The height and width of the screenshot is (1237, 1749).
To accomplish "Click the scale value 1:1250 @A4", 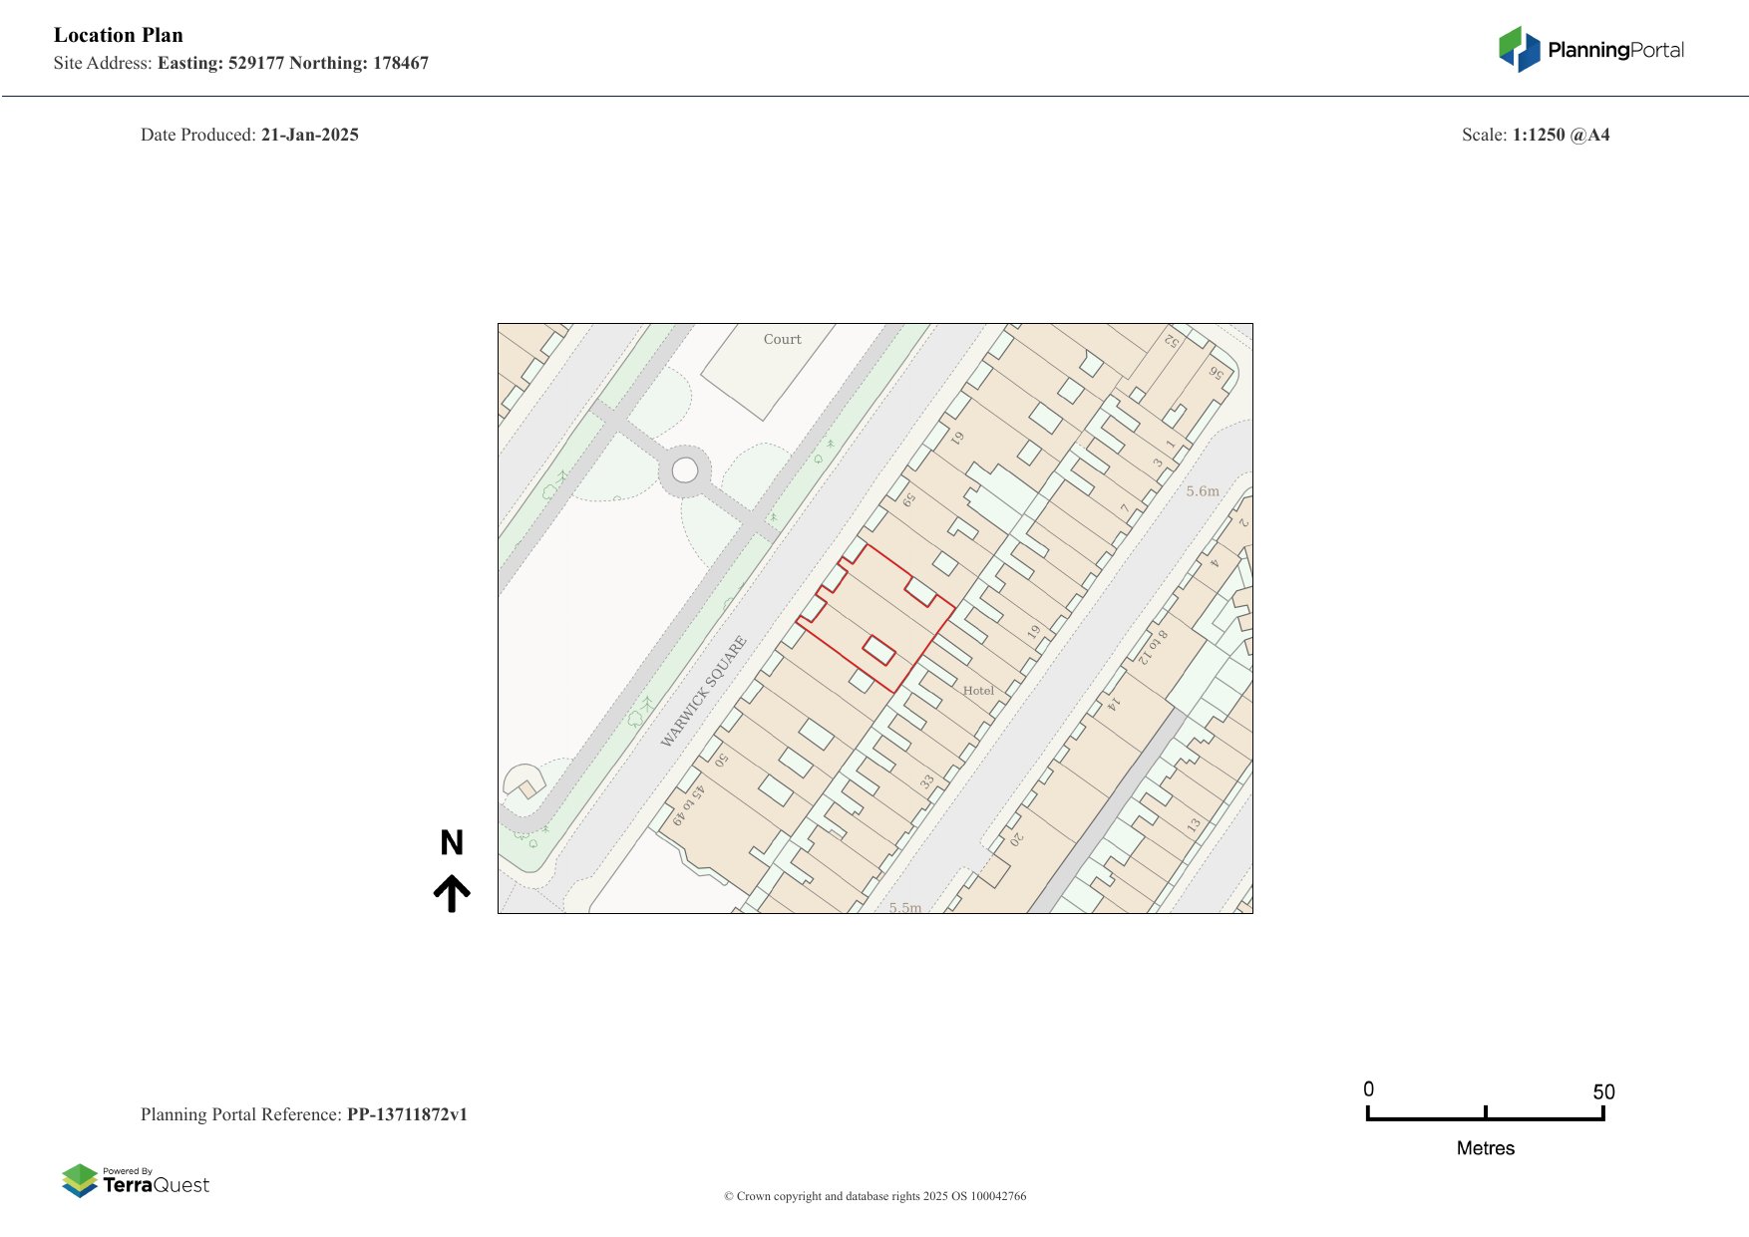I will (1561, 135).
